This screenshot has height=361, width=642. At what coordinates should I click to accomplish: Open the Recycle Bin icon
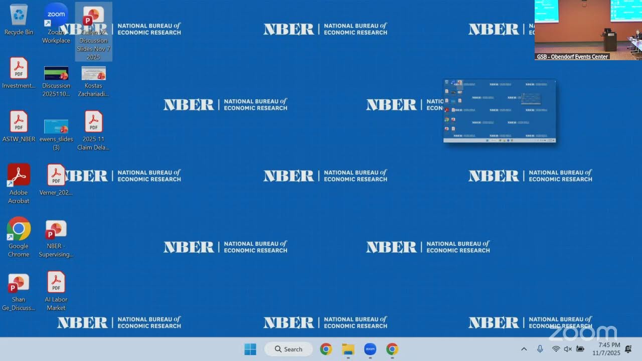click(19, 20)
